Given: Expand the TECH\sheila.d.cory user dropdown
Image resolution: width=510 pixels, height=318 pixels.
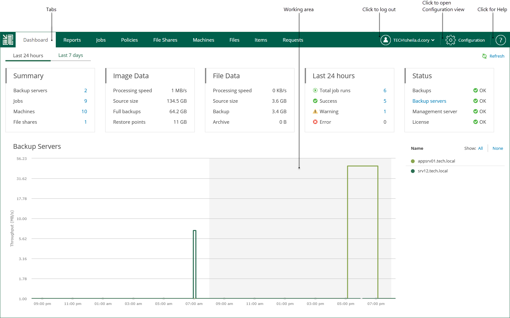Looking at the screenshot, I should (x=433, y=40).
